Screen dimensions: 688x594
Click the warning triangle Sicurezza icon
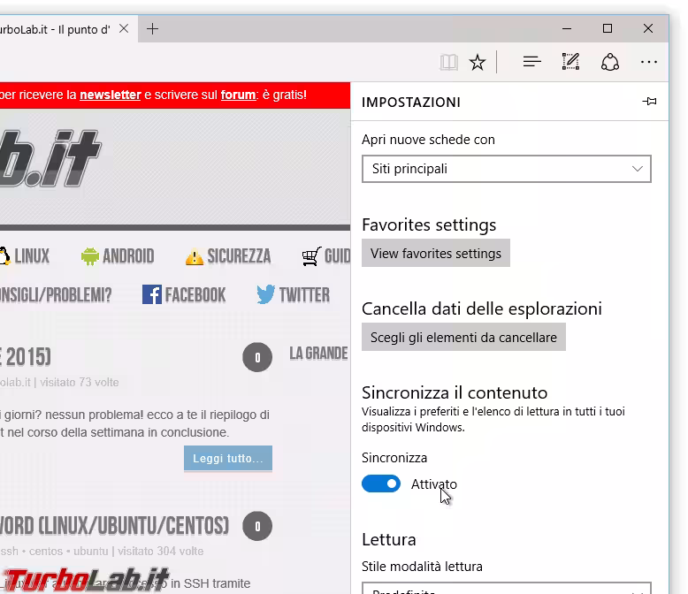pyautogui.click(x=195, y=257)
